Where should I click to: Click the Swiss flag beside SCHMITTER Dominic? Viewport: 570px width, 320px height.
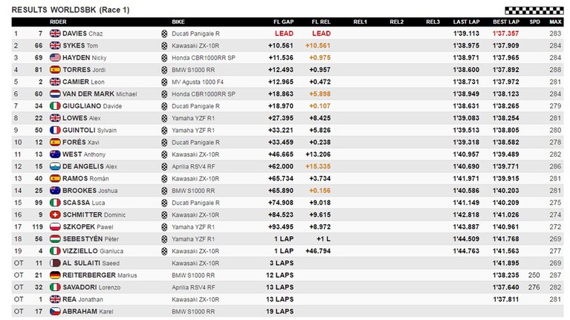click(55, 215)
